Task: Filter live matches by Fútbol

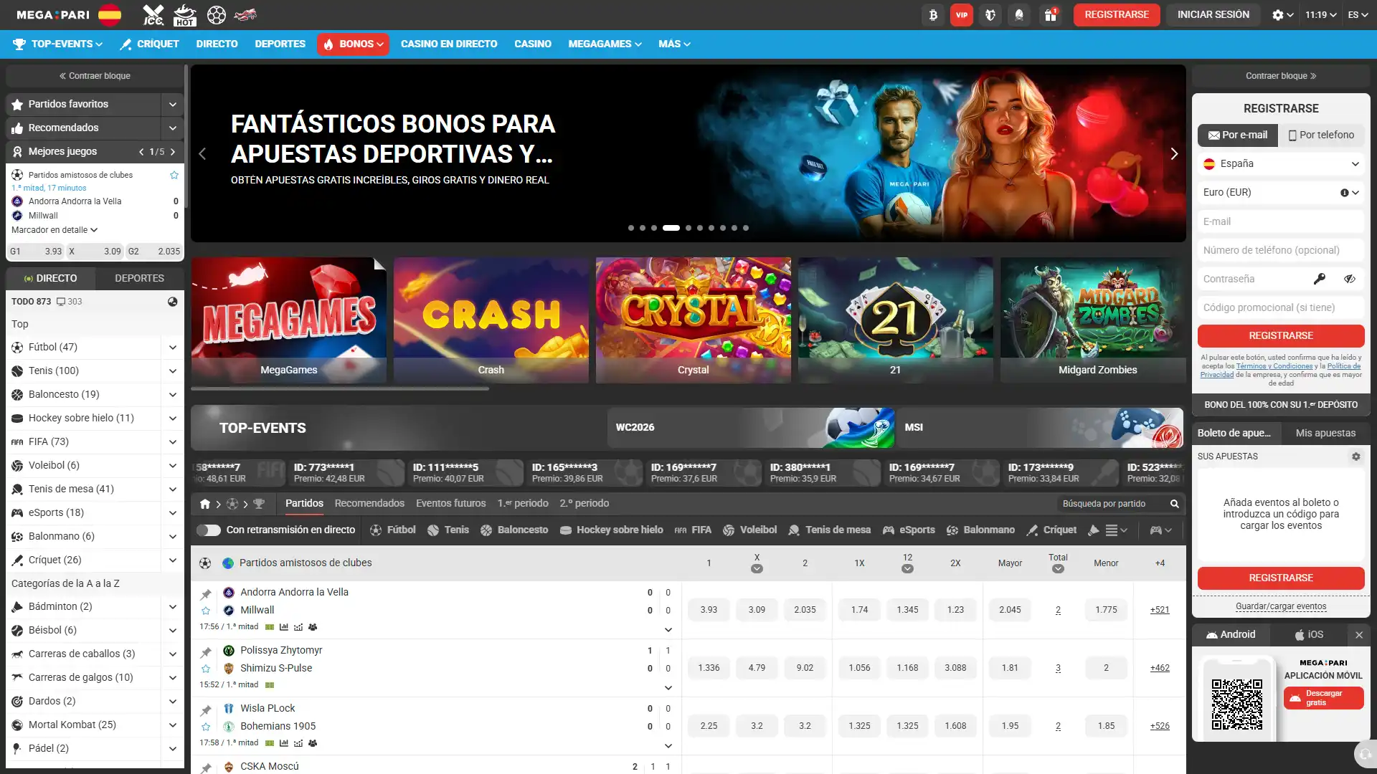Action: point(393,530)
